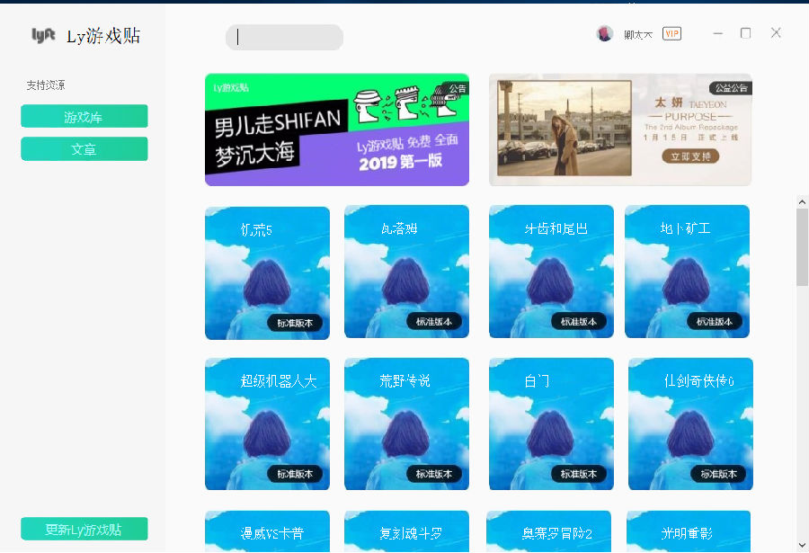
Task: Open the second game card in first row
Action: (x=406, y=272)
